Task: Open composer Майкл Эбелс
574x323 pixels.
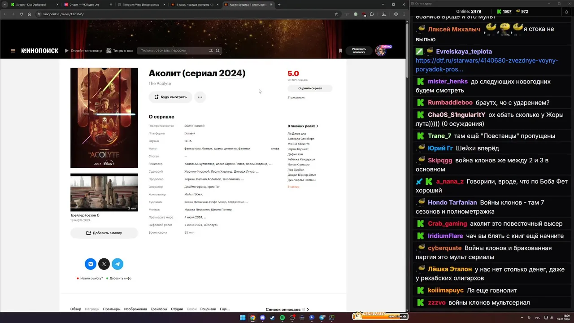Action: coord(194,194)
